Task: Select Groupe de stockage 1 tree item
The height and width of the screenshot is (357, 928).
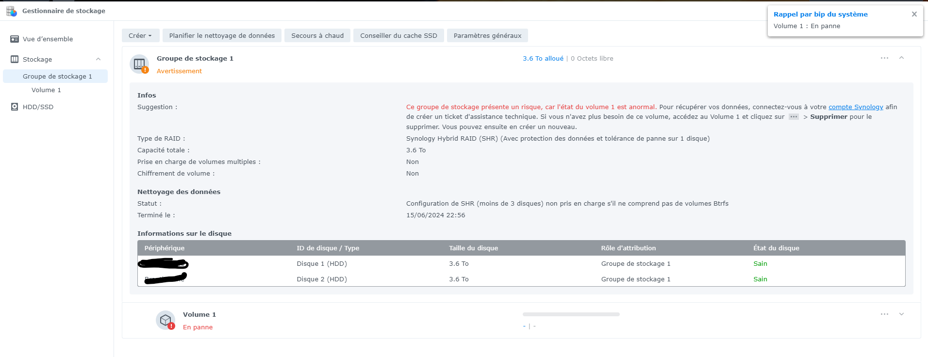Action: click(55, 76)
